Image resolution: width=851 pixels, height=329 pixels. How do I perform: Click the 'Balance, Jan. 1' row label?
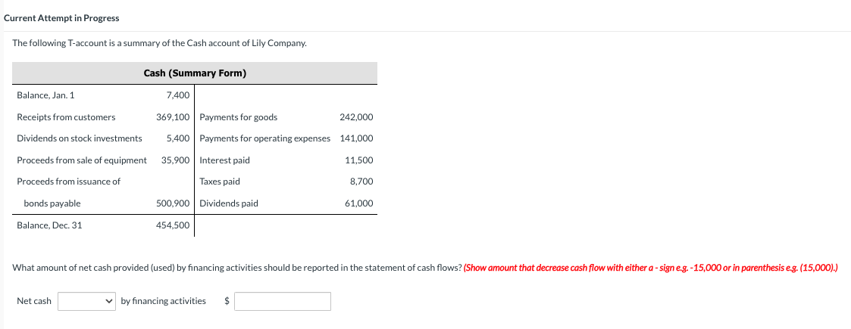point(46,95)
